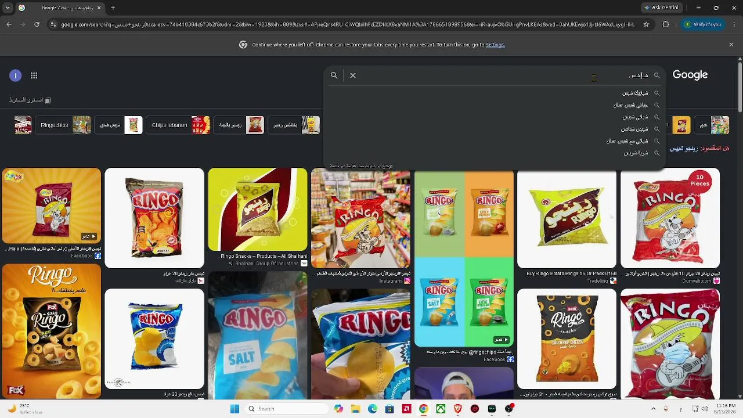Click the "Verify it's you" profile button
The width and height of the screenshot is (743, 418).
[x=702, y=24]
